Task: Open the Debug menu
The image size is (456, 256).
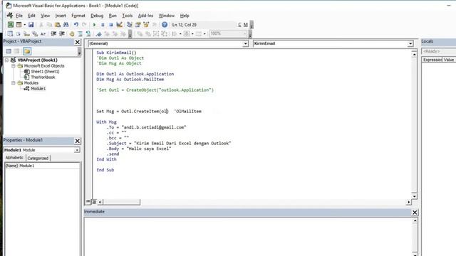Action: point(97,16)
